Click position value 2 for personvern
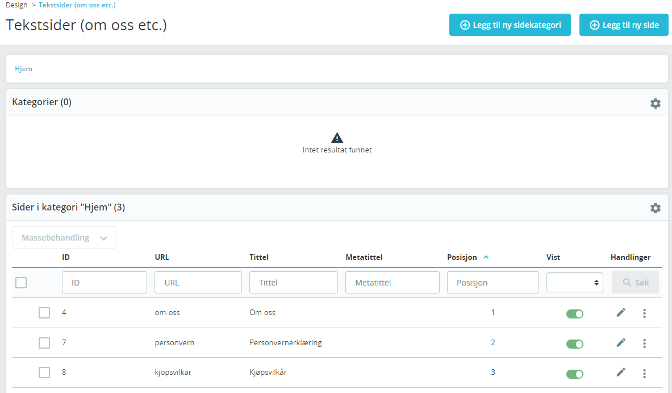The height and width of the screenshot is (393, 672). pos(493,342)
